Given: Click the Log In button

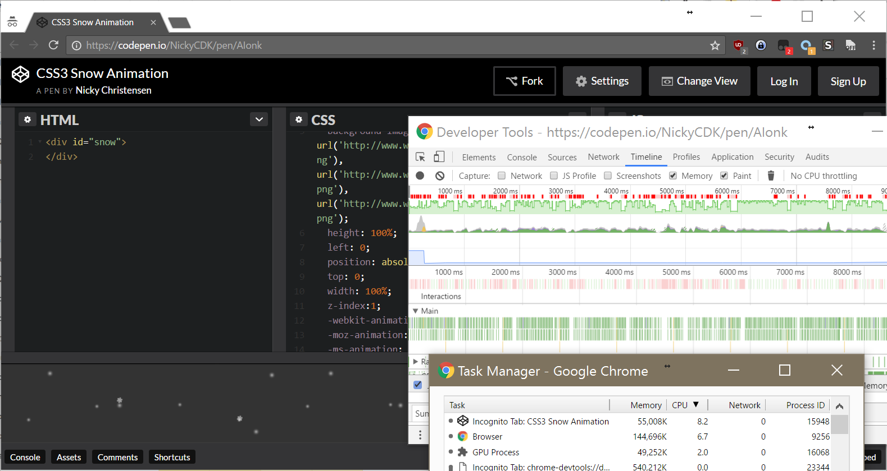Looking at the screenshot, I should coord(784,81).
